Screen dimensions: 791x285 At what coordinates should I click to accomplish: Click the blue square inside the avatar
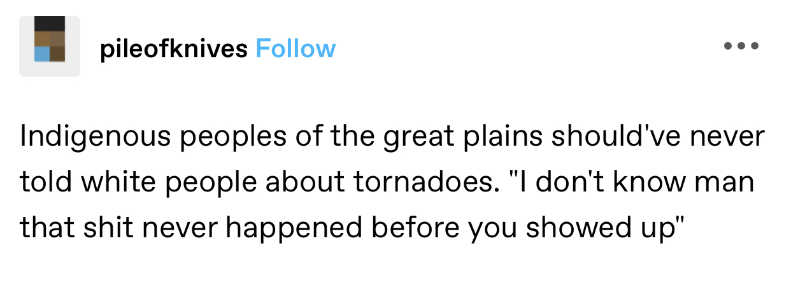(42, 54)
